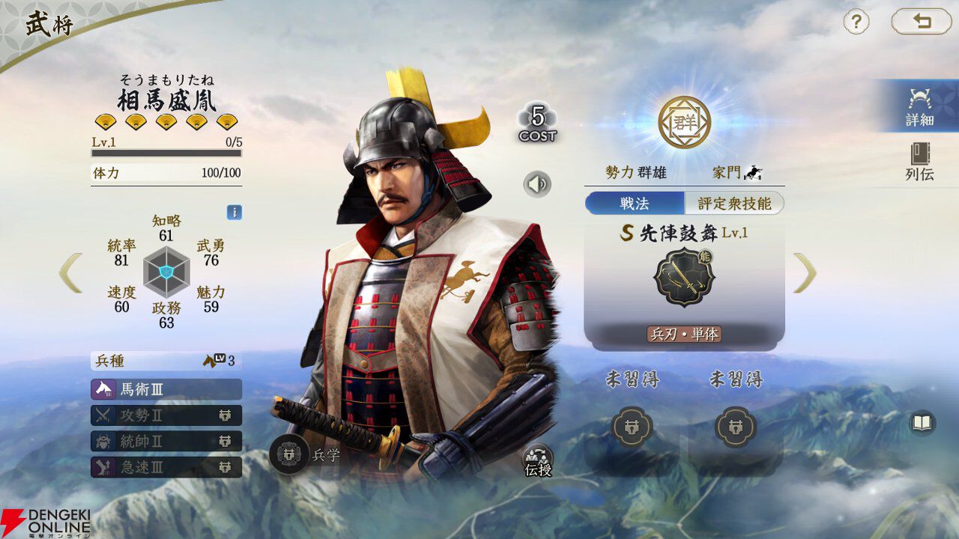This screenshot has height=539, width=959.
Task: Go to the next general arrow
Action: (x=805, y=272)
